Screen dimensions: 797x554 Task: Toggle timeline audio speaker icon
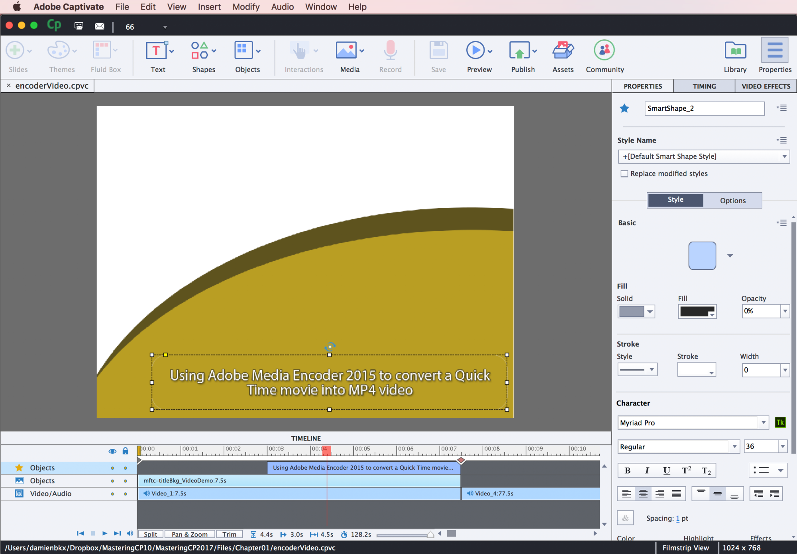pos(130,534)
